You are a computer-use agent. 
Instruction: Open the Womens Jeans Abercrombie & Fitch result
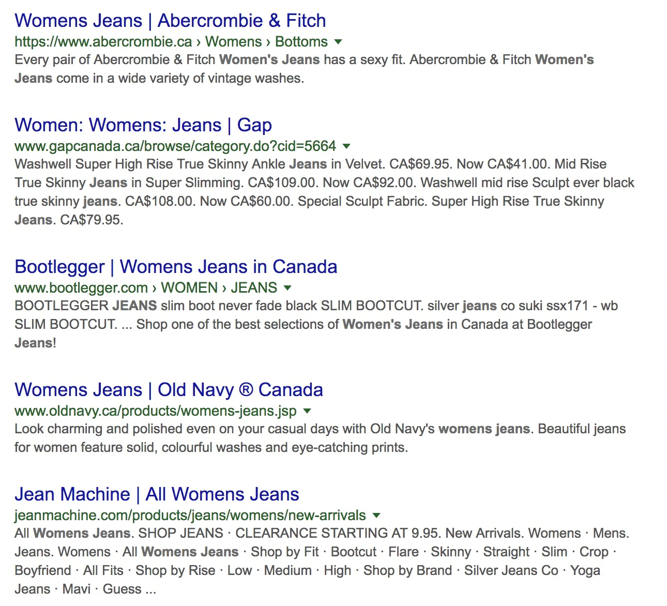pyautogui.click(x=170, y=21)
